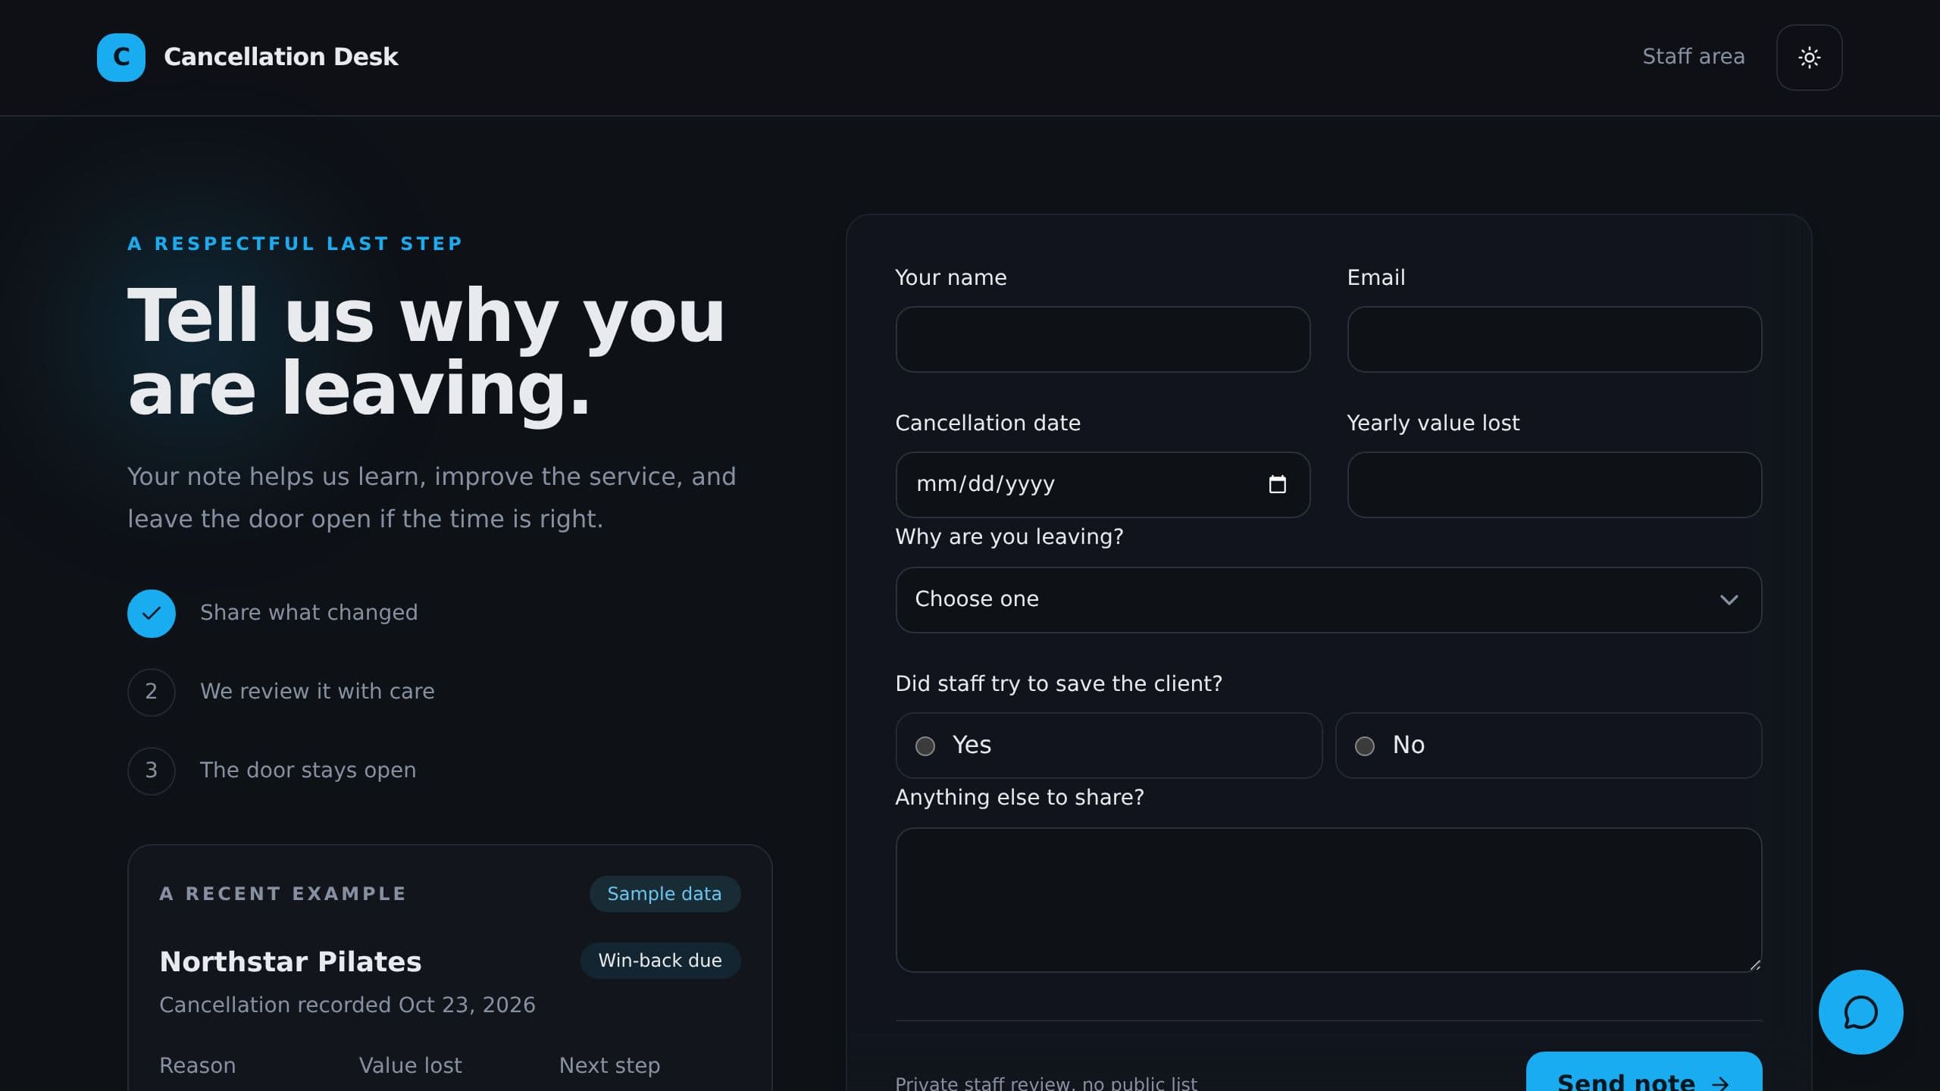Select Yes for staff save attempt

(1109, 746)
